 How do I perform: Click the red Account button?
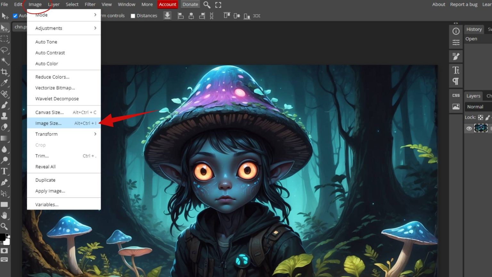168,4
